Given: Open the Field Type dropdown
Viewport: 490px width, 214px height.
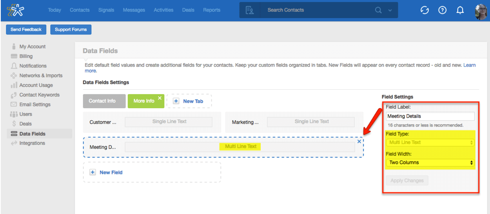Looking at the screenshot, I should click(x=430, y=142).
